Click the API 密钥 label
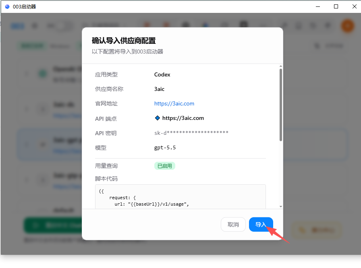The height and width of the screenshot is (268, 361). (106, 133)
